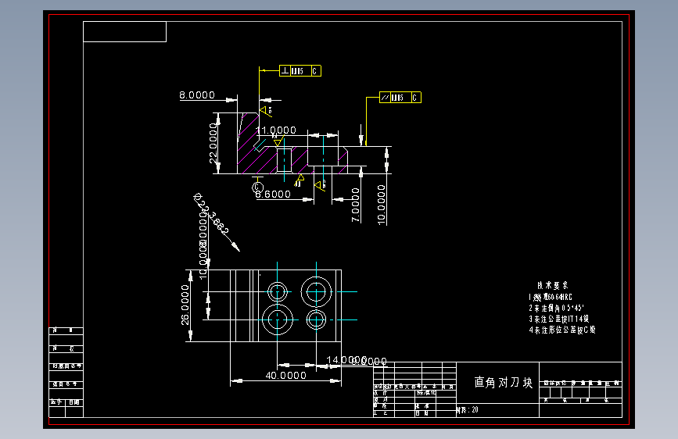
Task: Click the 标准化 cell in the title block
Action: point(426,393)
